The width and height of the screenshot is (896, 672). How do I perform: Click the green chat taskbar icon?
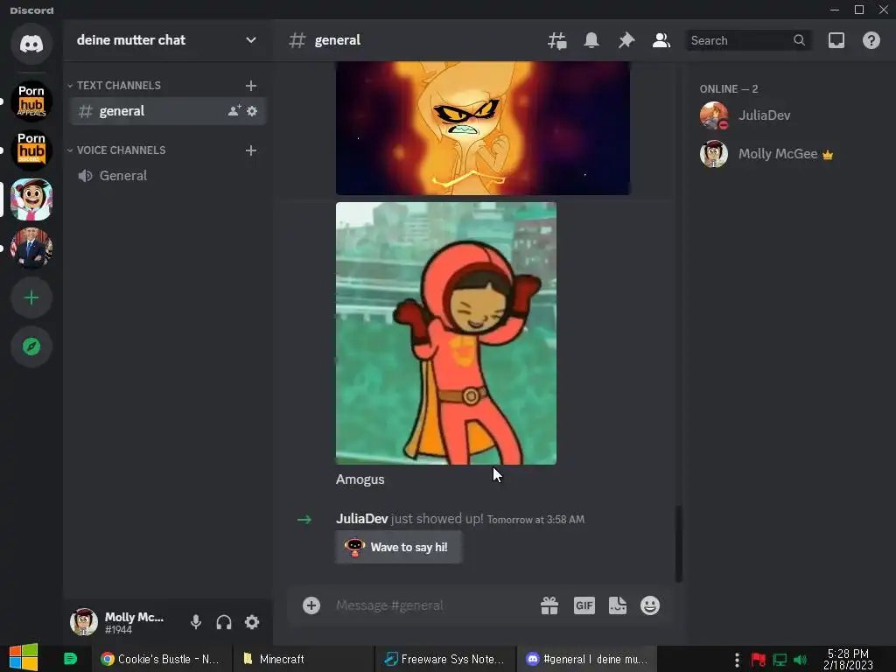point(70,659)
